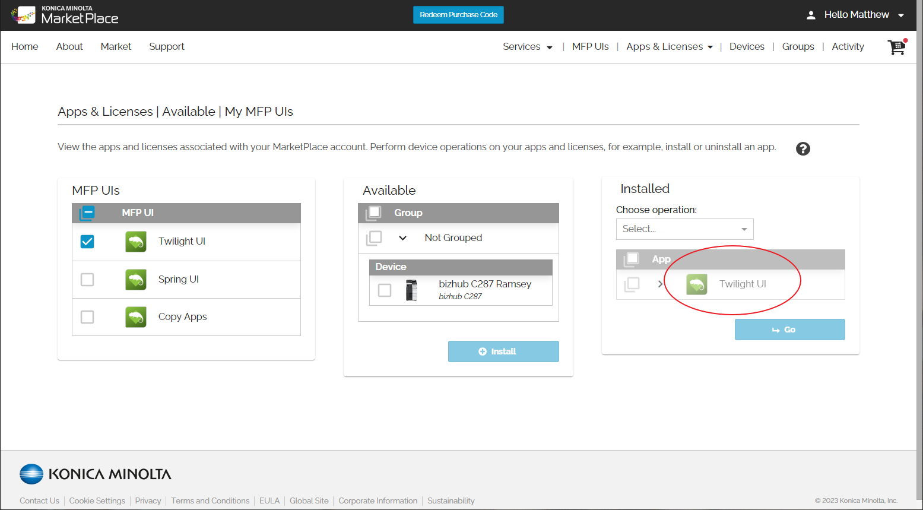Viewport: 923px width, 510px height.
Task: Open the Services dropdown menu
Action: (528, 47)
